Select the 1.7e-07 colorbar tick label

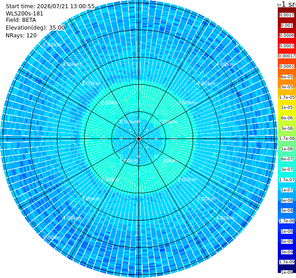[x=287, y=180]
